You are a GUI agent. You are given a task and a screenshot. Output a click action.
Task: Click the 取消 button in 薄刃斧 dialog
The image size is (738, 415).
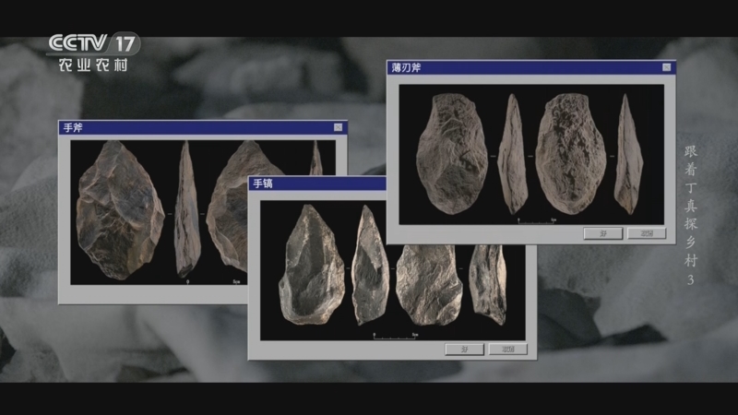(647, 233)
